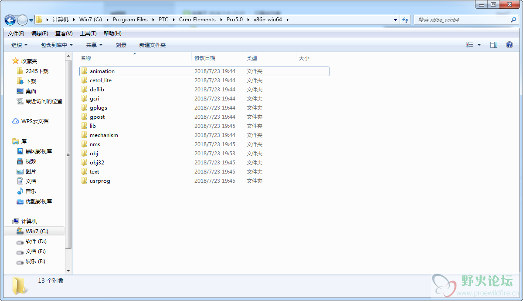Sort by the 修改日期 column header
Viewport: 523px width, 301px height.
click(x=217, y=58)
